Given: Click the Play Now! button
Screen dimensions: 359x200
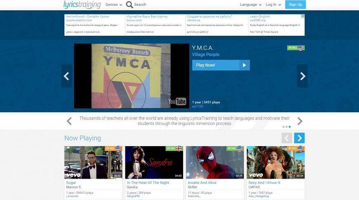Looking at the screenshot, I should [221, 65].
